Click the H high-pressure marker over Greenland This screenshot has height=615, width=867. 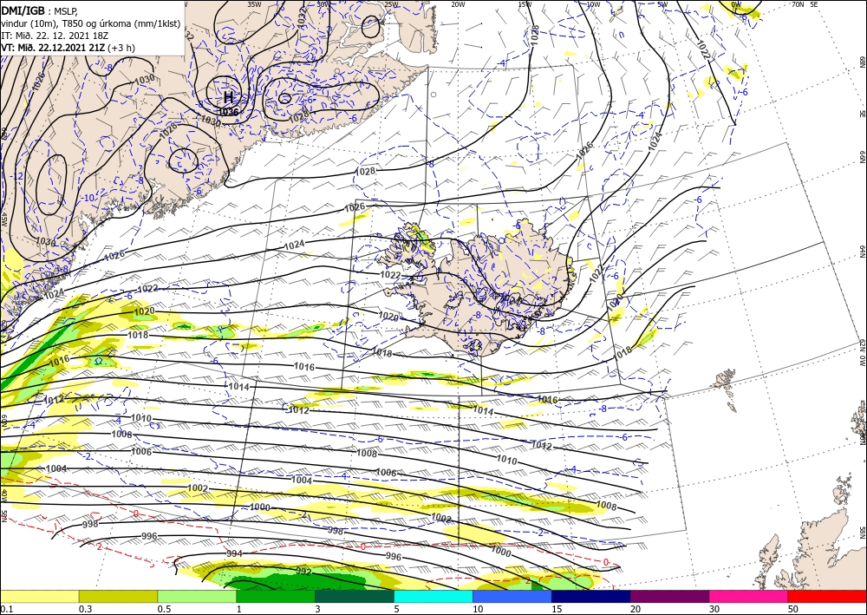228,97
